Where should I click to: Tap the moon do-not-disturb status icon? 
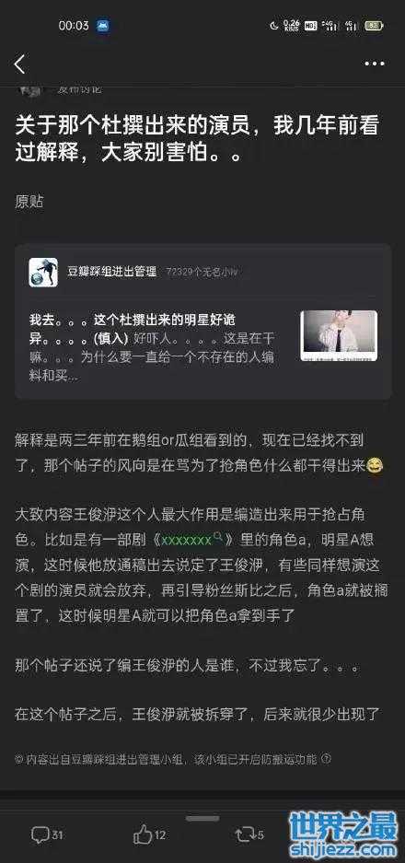[274, 26]
